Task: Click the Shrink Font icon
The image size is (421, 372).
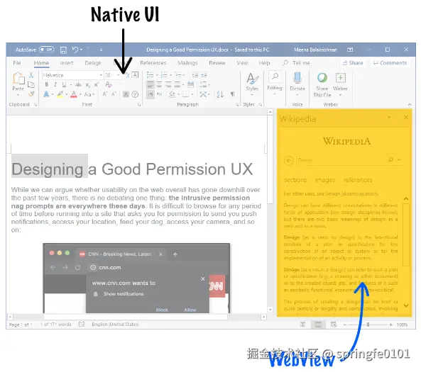Action: [x=114, y=94]
